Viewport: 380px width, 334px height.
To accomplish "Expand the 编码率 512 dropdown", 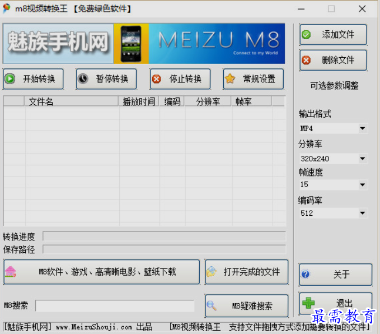I will point(362,213).
